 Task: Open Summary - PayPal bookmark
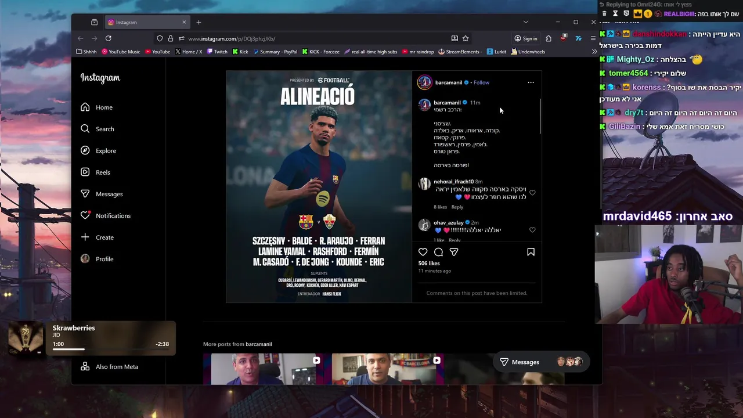tap(275, 52)
